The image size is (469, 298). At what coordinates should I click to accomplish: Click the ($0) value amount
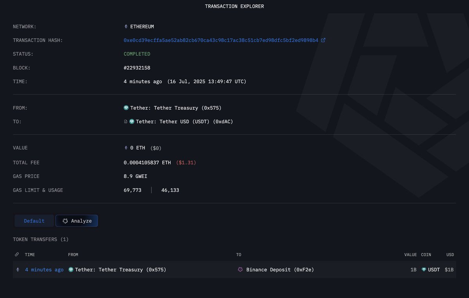click(x=156, y=148)
